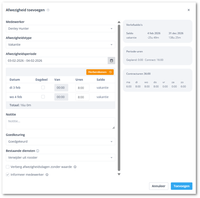Open the Medewerker dropdown
This screenshot has height=198, width=200.
click(60, 29)
